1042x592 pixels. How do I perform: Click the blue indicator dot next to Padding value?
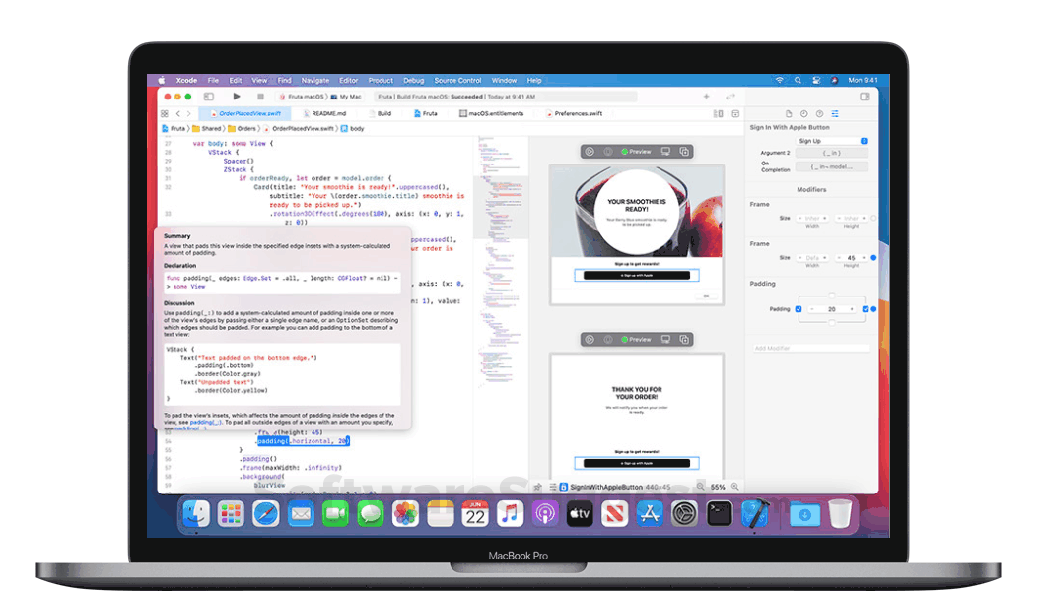click(x=873, y=309)
